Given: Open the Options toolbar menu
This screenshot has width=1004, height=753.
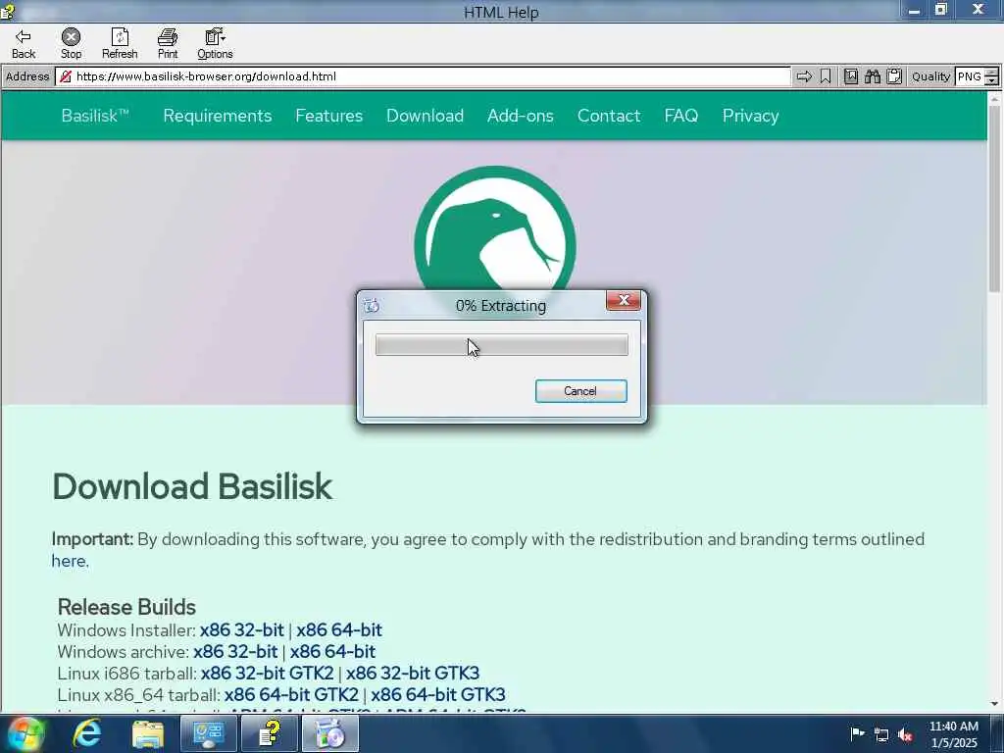Looking at the screenshot, I should click(215, 44).
